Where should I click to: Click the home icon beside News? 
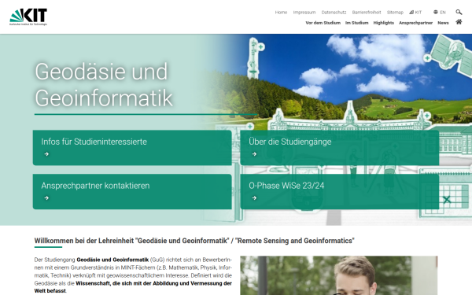click(459, 22)
